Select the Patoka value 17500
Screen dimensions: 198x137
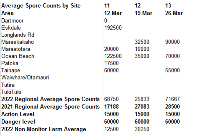111,63
